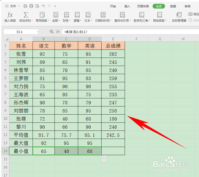Click the fx icon beside formula bar

pyautogui.click(x=58, y=32)
